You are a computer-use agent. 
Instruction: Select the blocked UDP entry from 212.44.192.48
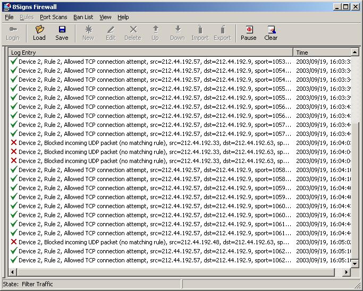(151, 242)
